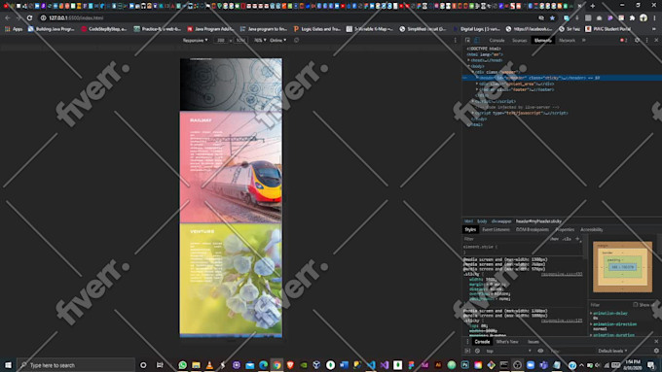Select the div.wrapper breadcrumb
The height and width of the screenshot is (372, 662).
[501, 221]
